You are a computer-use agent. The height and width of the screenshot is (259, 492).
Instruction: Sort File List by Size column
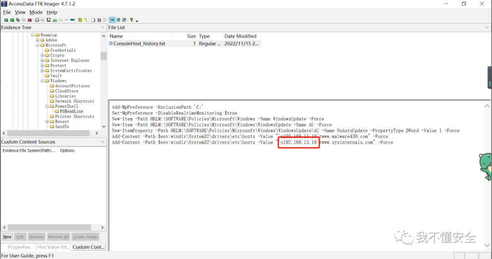(184, 36)
